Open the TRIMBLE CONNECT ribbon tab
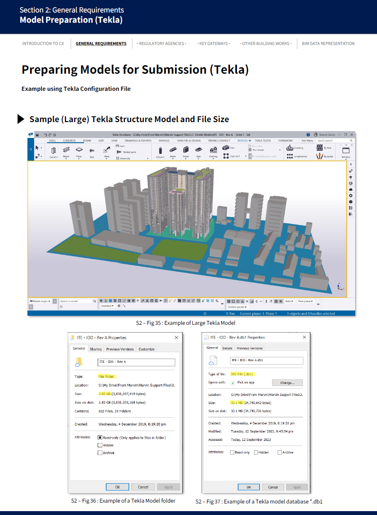Image resolution: width=377 pixels, height=515 pixels. (x=219, y=141)
